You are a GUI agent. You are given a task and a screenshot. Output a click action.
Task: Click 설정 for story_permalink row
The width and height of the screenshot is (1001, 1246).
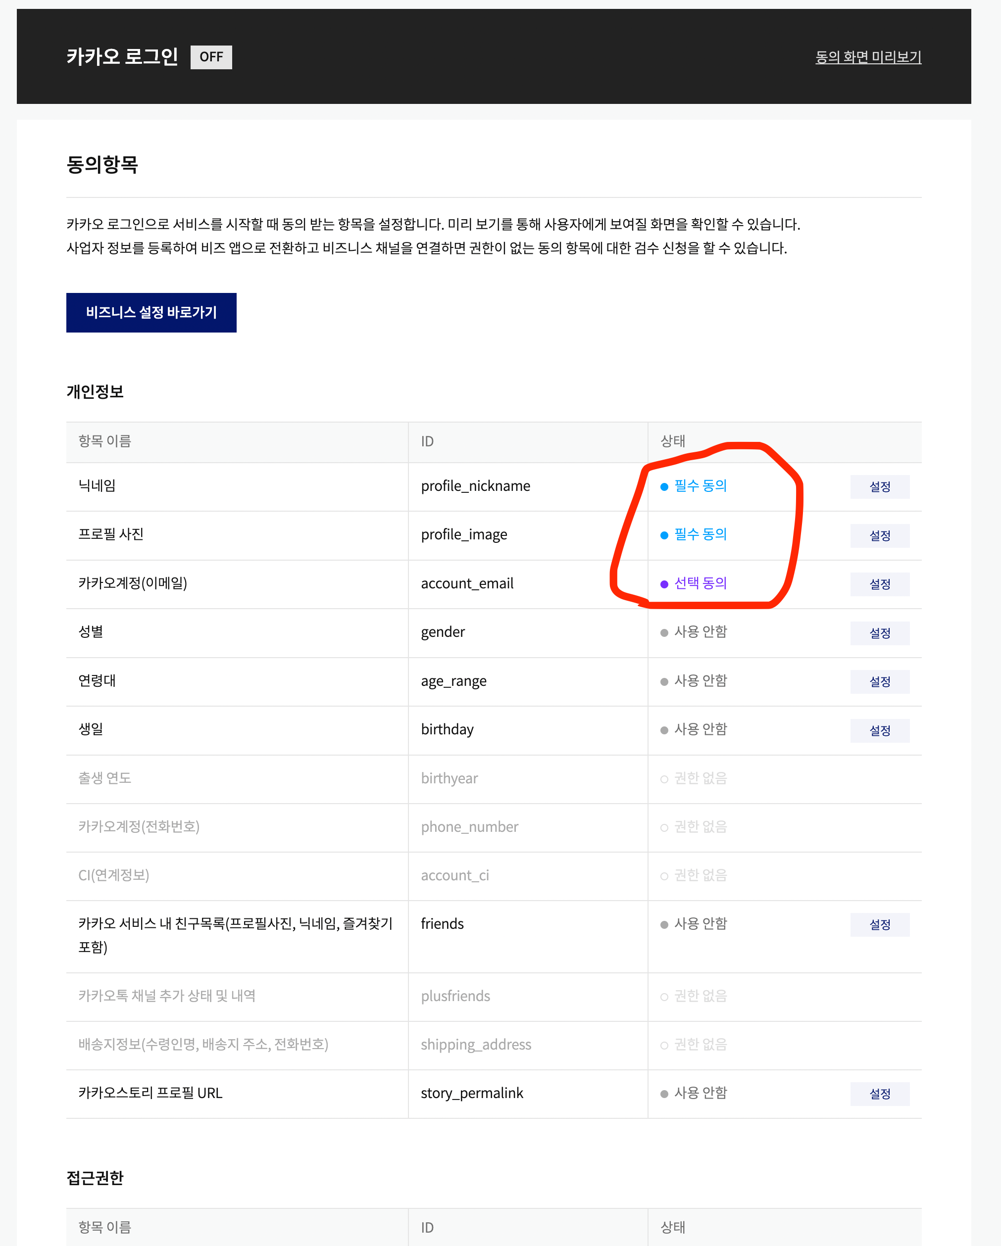tap(879, 1094)
